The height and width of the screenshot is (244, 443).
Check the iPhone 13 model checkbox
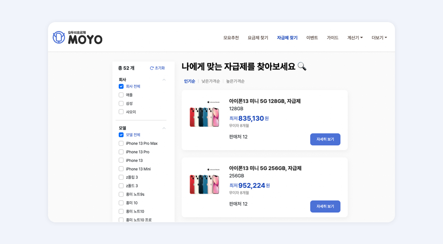point(121,160)
